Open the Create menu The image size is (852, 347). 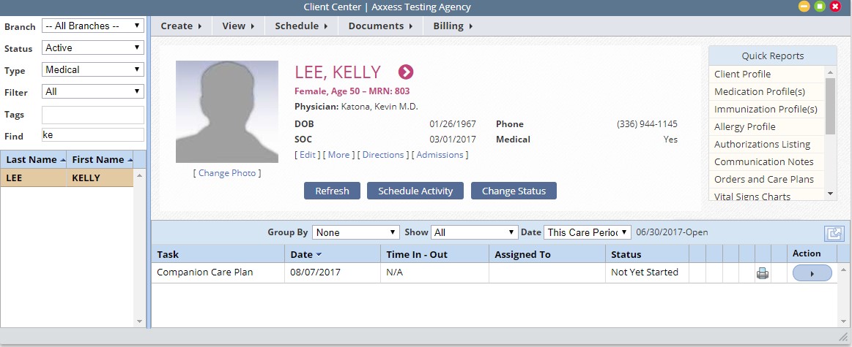pos(181,26)
